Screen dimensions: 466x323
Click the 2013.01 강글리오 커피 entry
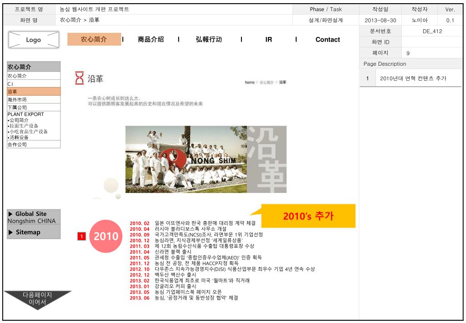click(x=163, y=286)
